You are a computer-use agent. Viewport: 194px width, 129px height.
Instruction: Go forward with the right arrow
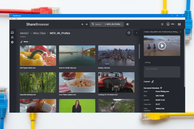click(x=86, y=24)
